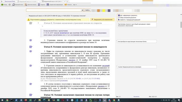Click bookmark icon beside paragraph 2 Страховая пенсия по инвалидности
This screenshot has height=102, width=182.
(x=31, y=65)
